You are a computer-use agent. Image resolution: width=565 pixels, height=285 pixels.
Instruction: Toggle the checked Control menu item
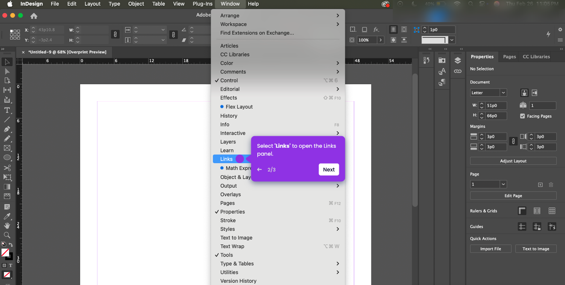pyautogui.click(x=278, y=80)
